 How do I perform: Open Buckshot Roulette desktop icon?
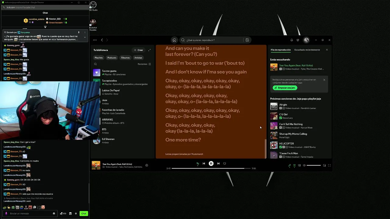coord(93,25)
